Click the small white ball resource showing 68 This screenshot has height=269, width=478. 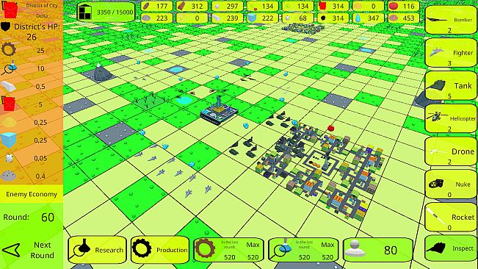point(298,18)
